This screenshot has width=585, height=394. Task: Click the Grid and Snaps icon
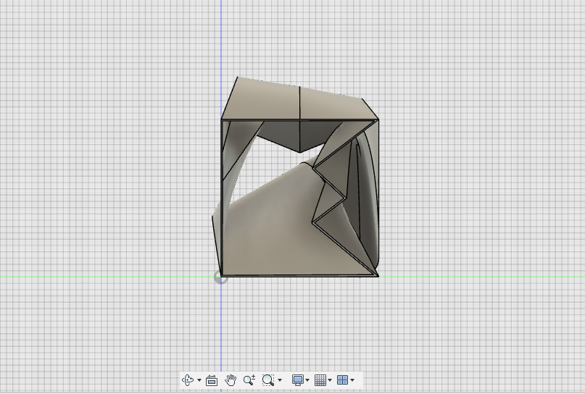click(320, 380)
